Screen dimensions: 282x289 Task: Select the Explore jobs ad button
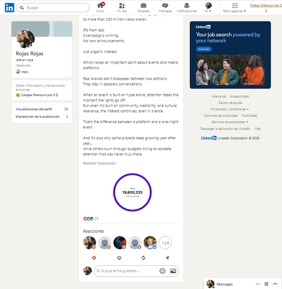coord(204,49)
